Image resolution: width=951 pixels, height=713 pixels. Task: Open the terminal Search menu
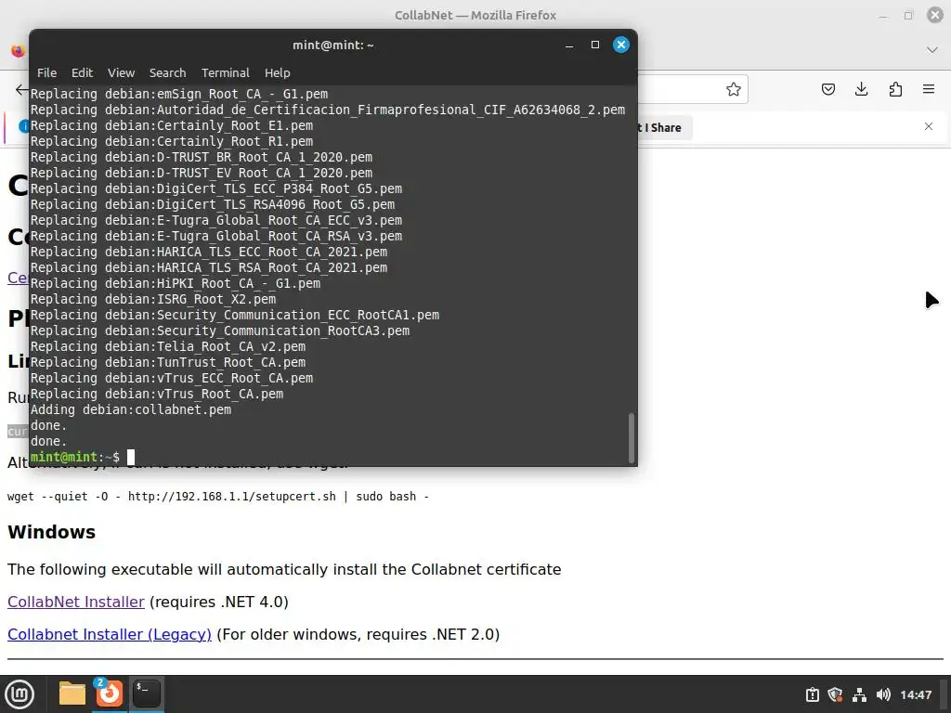(167, 72)
